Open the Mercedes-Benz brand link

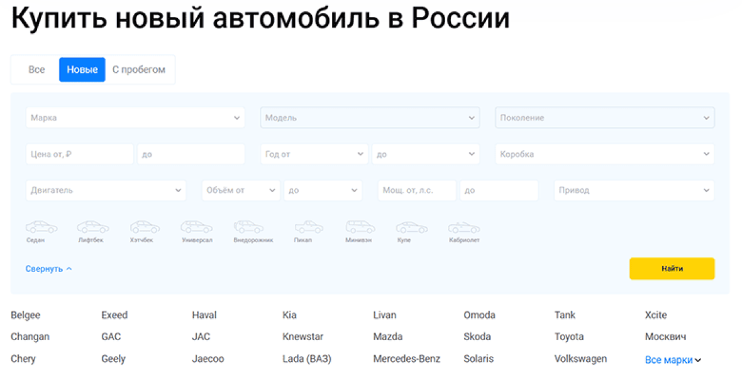pyautogui.click(x=407, y=359)
